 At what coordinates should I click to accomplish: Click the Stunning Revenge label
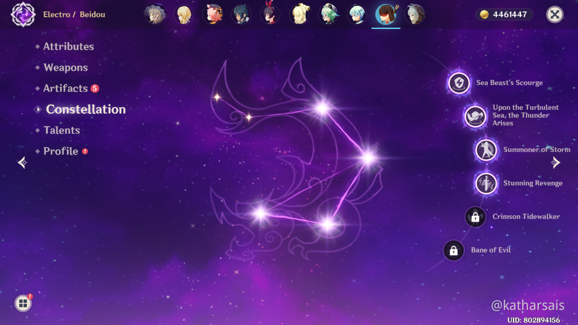(533, 183)
